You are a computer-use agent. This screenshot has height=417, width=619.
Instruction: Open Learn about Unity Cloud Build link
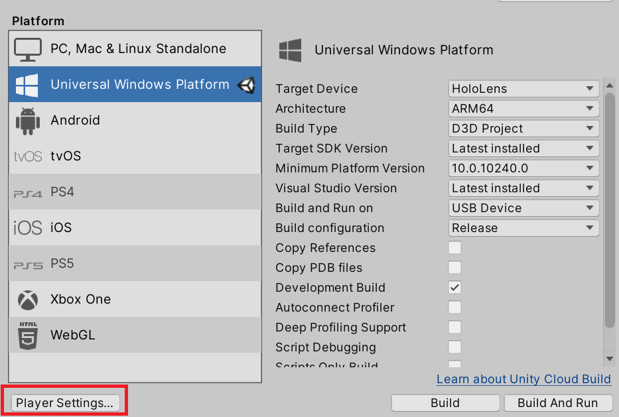point(524,379)
